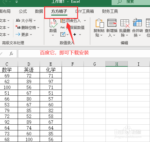Select the cell containing 53
150x142 pixels.
tap(9, 105)
